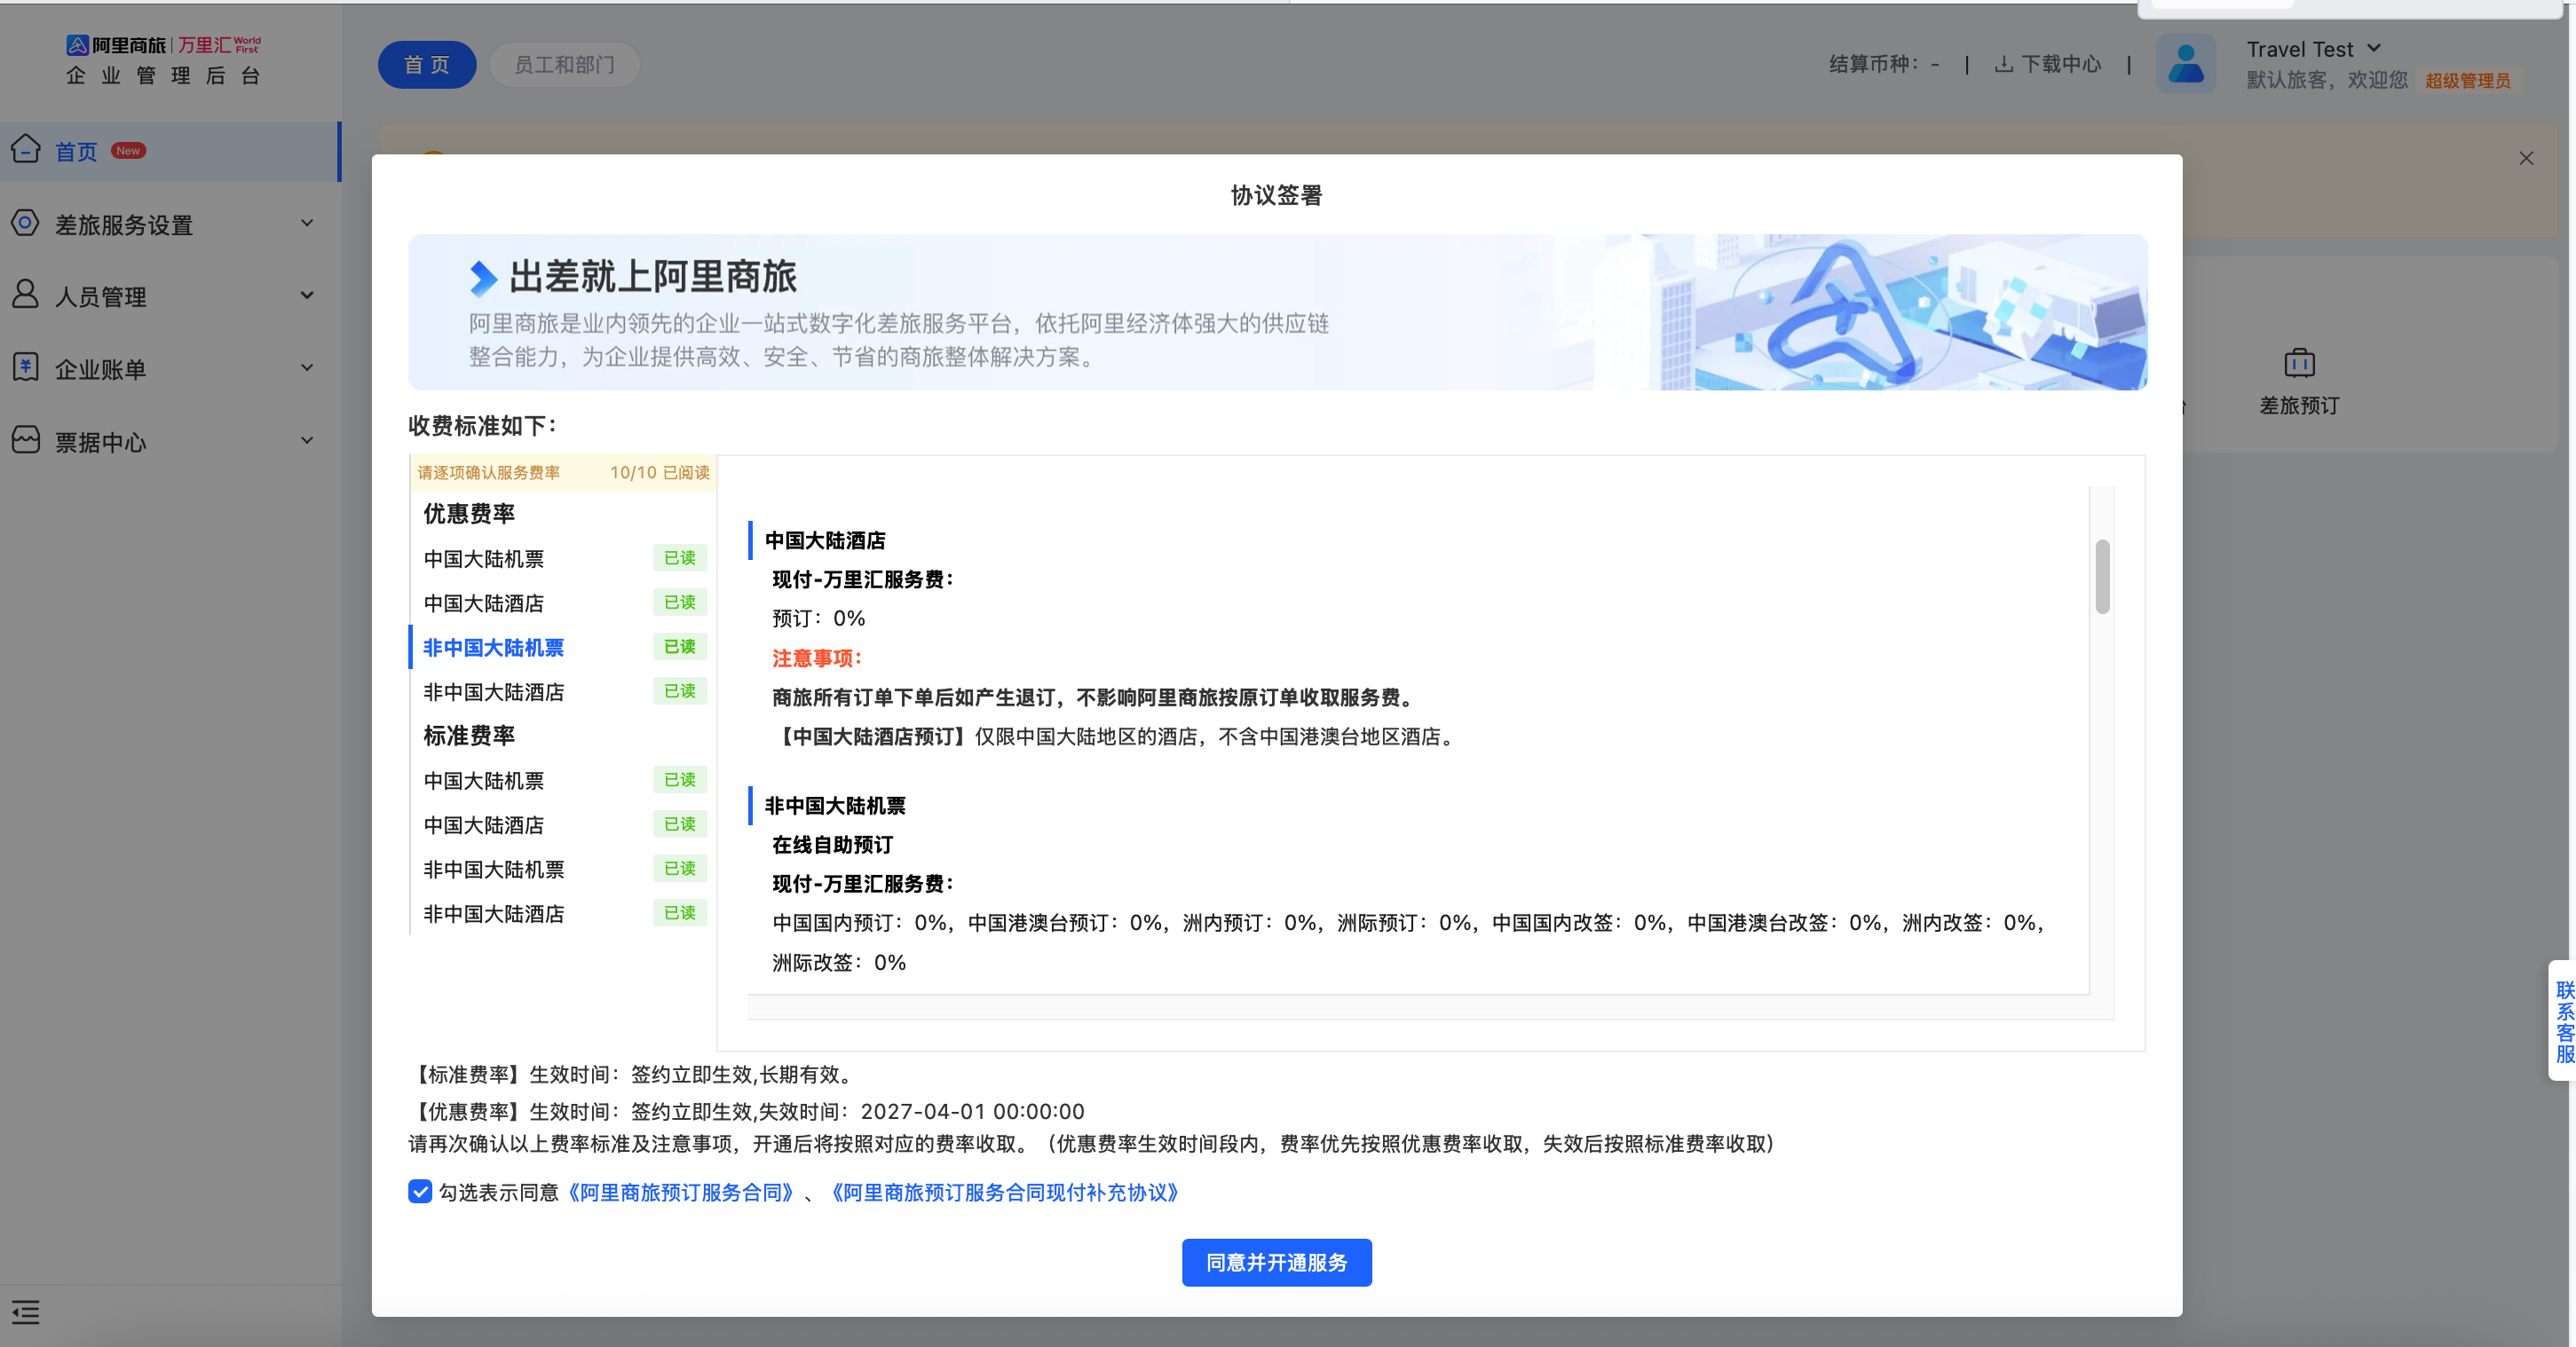The height and width of the screenshot is (1347, 2576).
Task: Expand the 企业账单 menu chevron
Action: (x=307, y=368)
